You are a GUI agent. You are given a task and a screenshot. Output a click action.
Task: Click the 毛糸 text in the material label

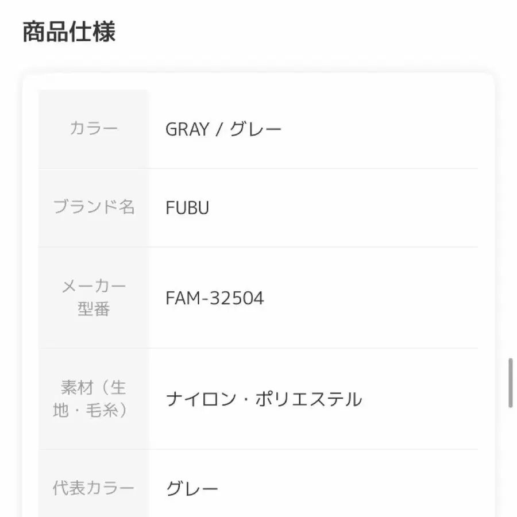(102, 411)
